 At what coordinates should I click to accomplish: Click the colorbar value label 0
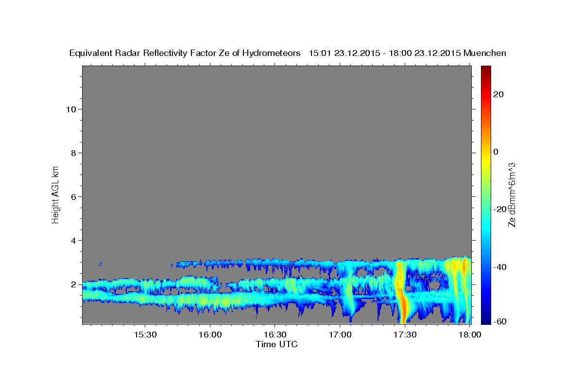(496, 152)
